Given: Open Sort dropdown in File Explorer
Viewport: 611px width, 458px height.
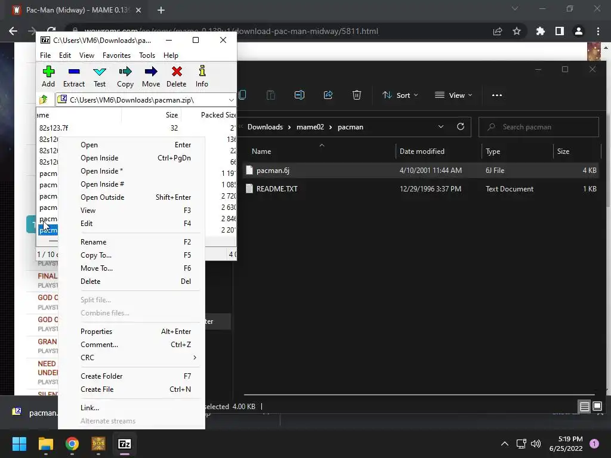Looking at the screenshot, I should point(400,95).
